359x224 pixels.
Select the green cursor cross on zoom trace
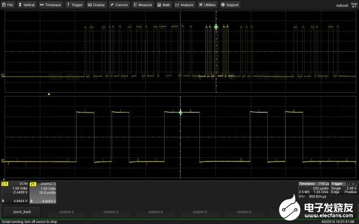click(181, 113)
